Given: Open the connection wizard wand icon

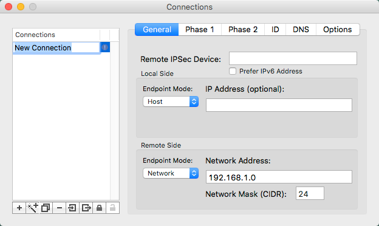Looking at the screenshot, I should [x=32, y=208].
